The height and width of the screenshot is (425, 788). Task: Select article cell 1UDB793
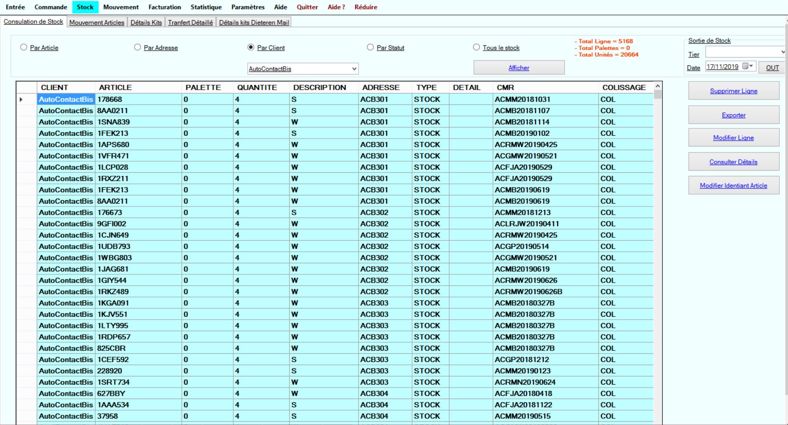pyautogui.click(x=138, y=246)
